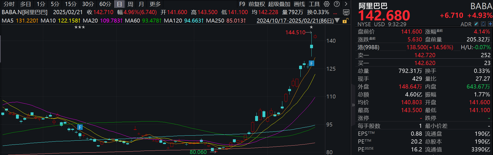Toggle the orange date range lock

(345, 21)
